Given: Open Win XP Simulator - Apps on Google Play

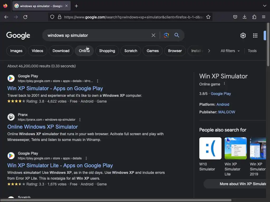Looking at the screenshot, I should (55, 88).
